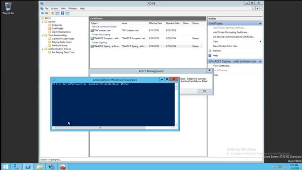This screenshot has width=302, height=170.
Task: Collapse the Trust Relationships tree node
Action: click(43, 35)
